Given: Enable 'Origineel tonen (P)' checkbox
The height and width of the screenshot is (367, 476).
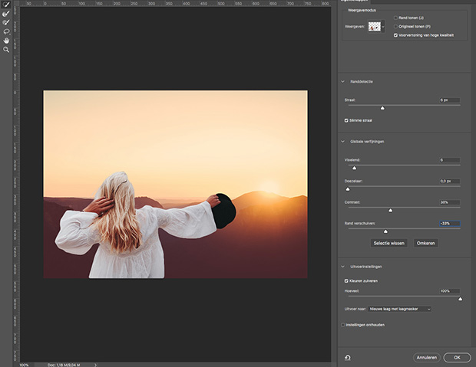Looking at the screenshot, I should point(395,26).
